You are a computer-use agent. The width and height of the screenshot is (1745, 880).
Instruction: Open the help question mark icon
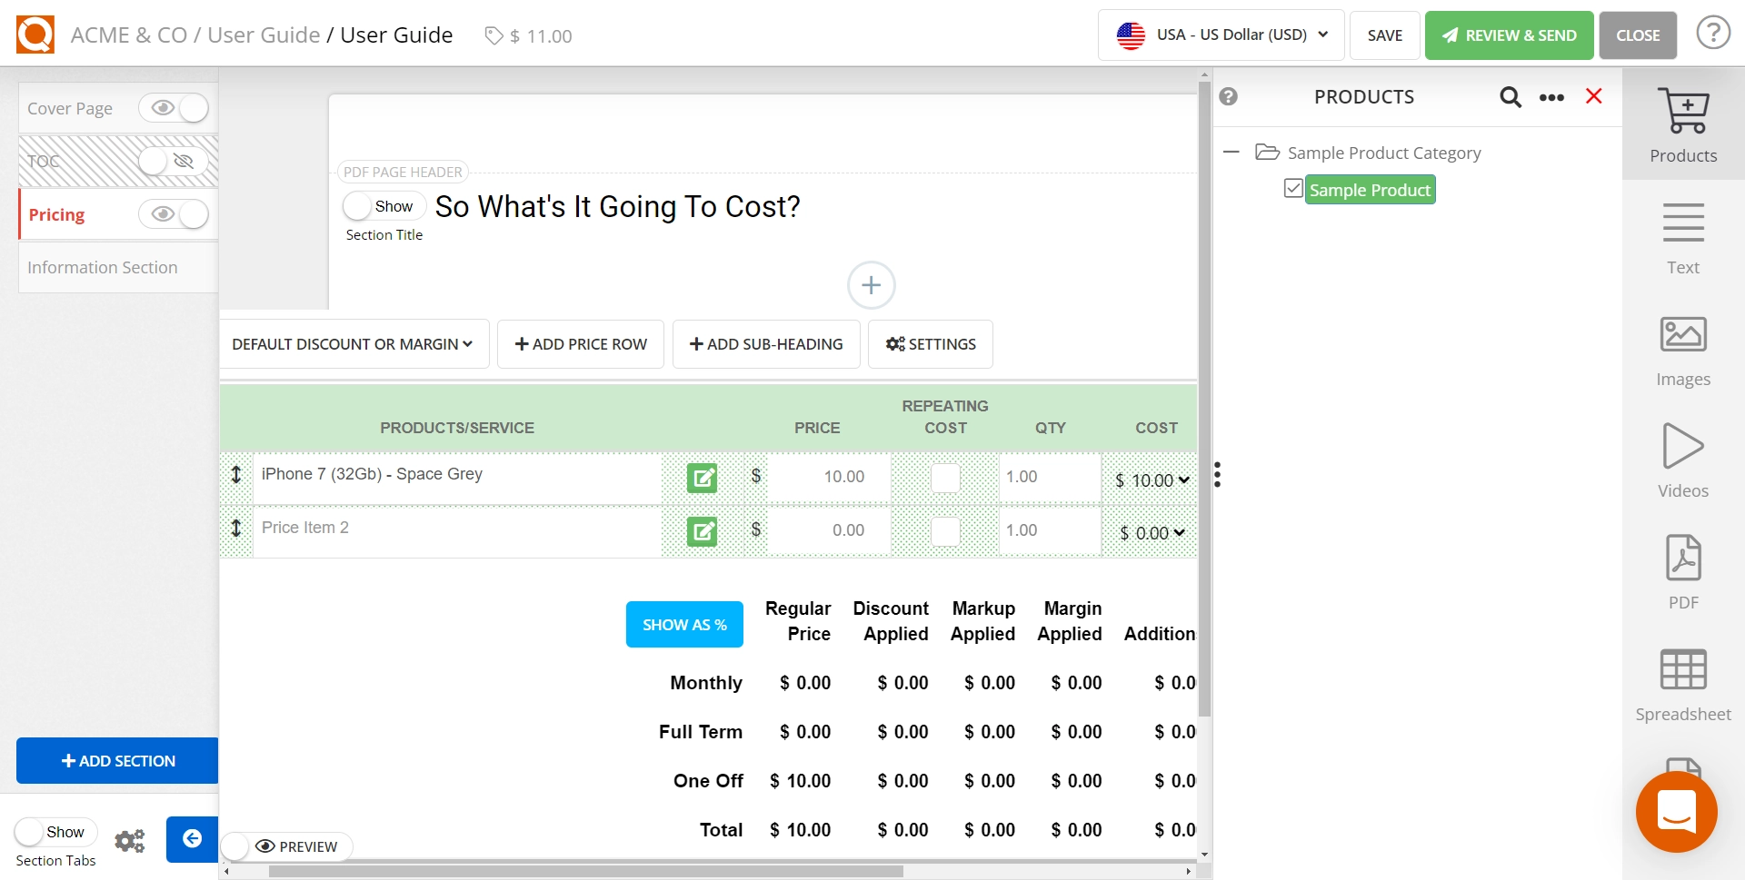pos(1712,35)
